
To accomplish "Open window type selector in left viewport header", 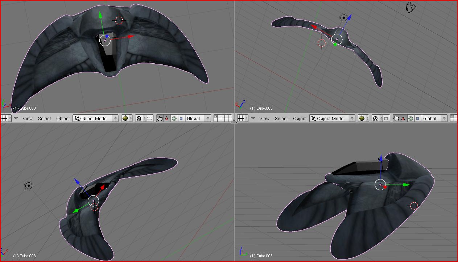I will 6,118.
